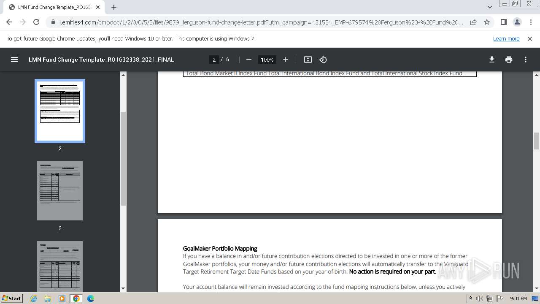Open a new tab with the plus button
This screenshot has height=304, width=540.
[114, 7]
